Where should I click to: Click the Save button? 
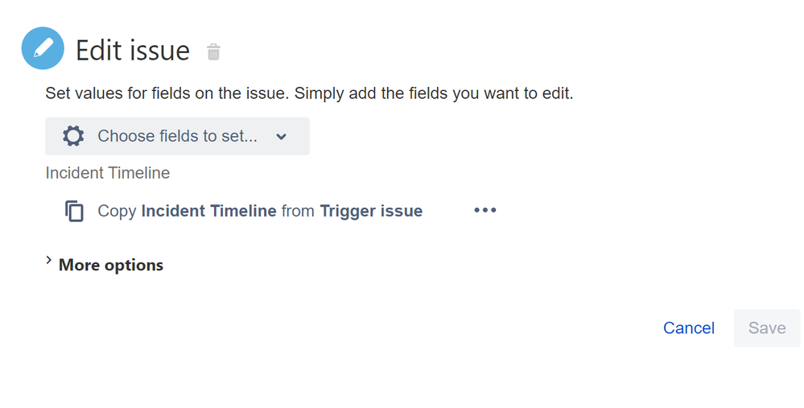766,328
